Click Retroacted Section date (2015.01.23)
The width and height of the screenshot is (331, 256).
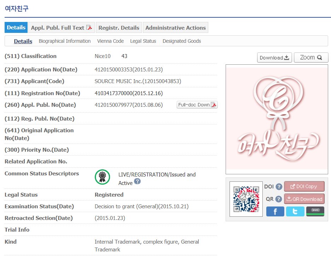coord(110,218)
